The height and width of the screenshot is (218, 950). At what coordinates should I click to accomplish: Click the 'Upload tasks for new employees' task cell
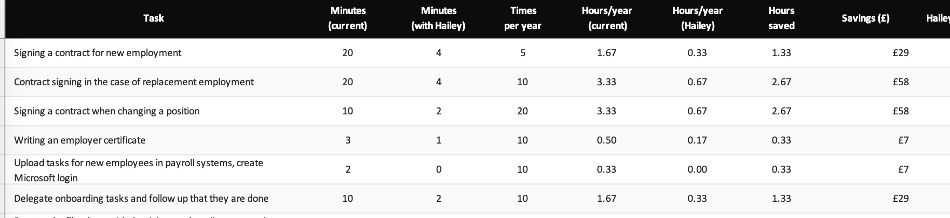tap(139, 170)
